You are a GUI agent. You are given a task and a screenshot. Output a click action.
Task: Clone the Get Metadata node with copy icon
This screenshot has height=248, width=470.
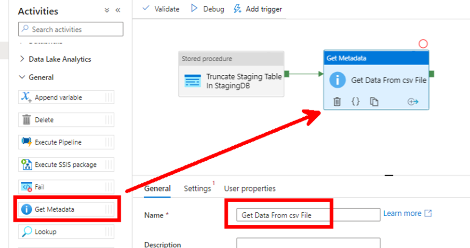[x=374, y=102]
